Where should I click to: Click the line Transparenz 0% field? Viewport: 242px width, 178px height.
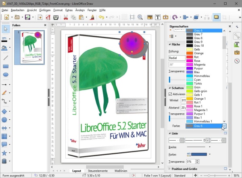[x=191, y=162]
